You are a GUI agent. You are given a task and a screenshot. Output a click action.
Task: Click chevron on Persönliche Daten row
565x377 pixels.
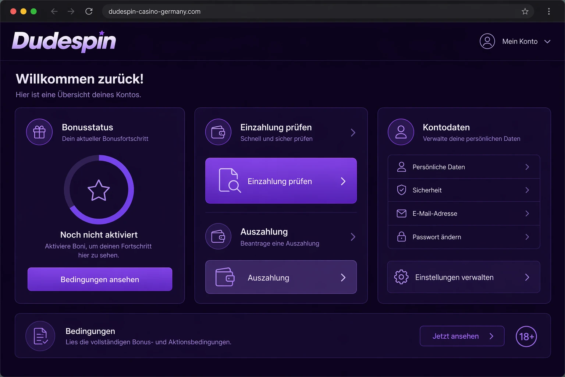[527, 167]
